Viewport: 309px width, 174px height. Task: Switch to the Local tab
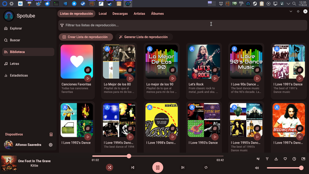tap(103, 14)
